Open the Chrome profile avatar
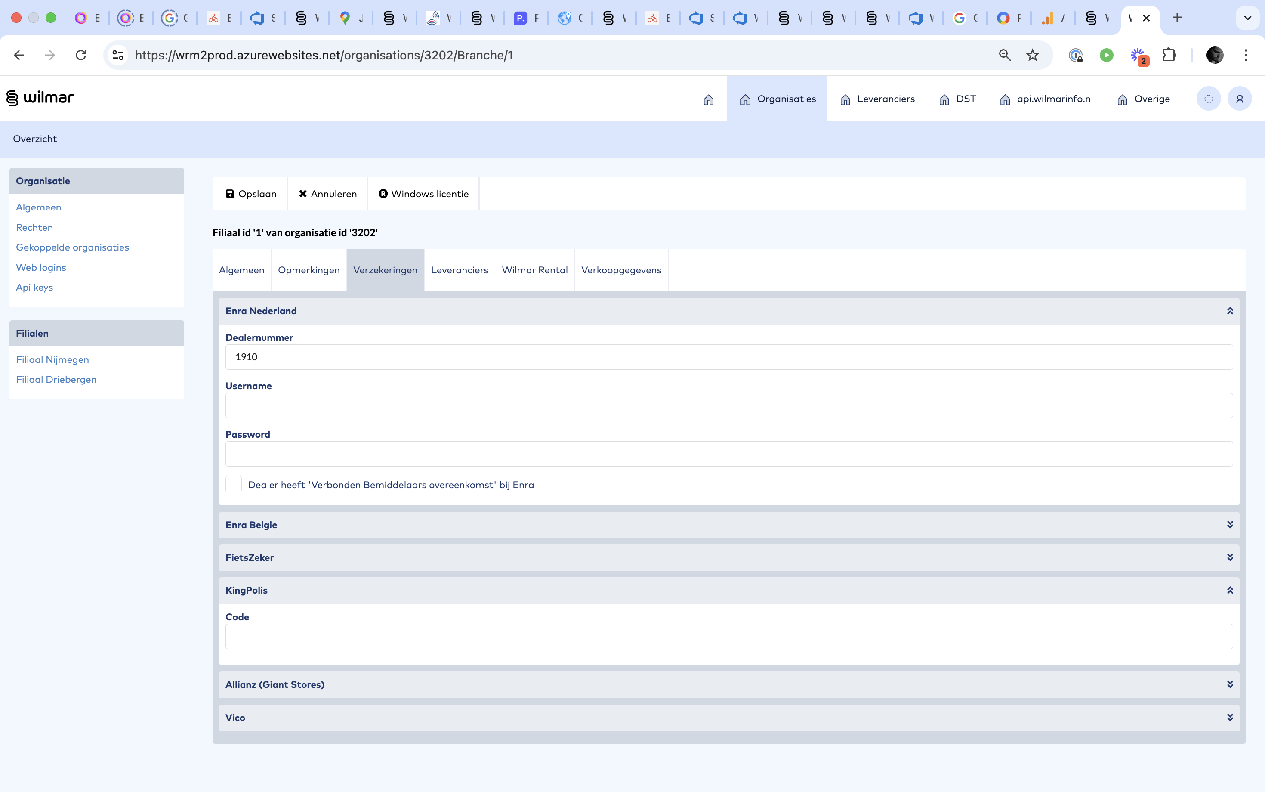The width and height of the screenshot is (1265, 792). tap(1215, 55)
